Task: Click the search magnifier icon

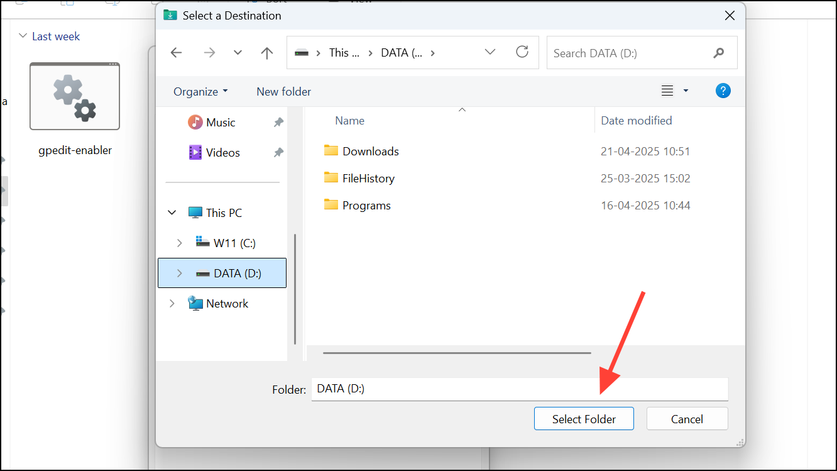Action: pyautogui.click(x=719, y=53)
